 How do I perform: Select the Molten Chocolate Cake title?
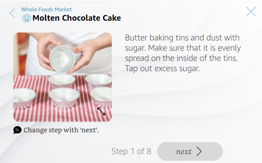[x=77, y=18]
